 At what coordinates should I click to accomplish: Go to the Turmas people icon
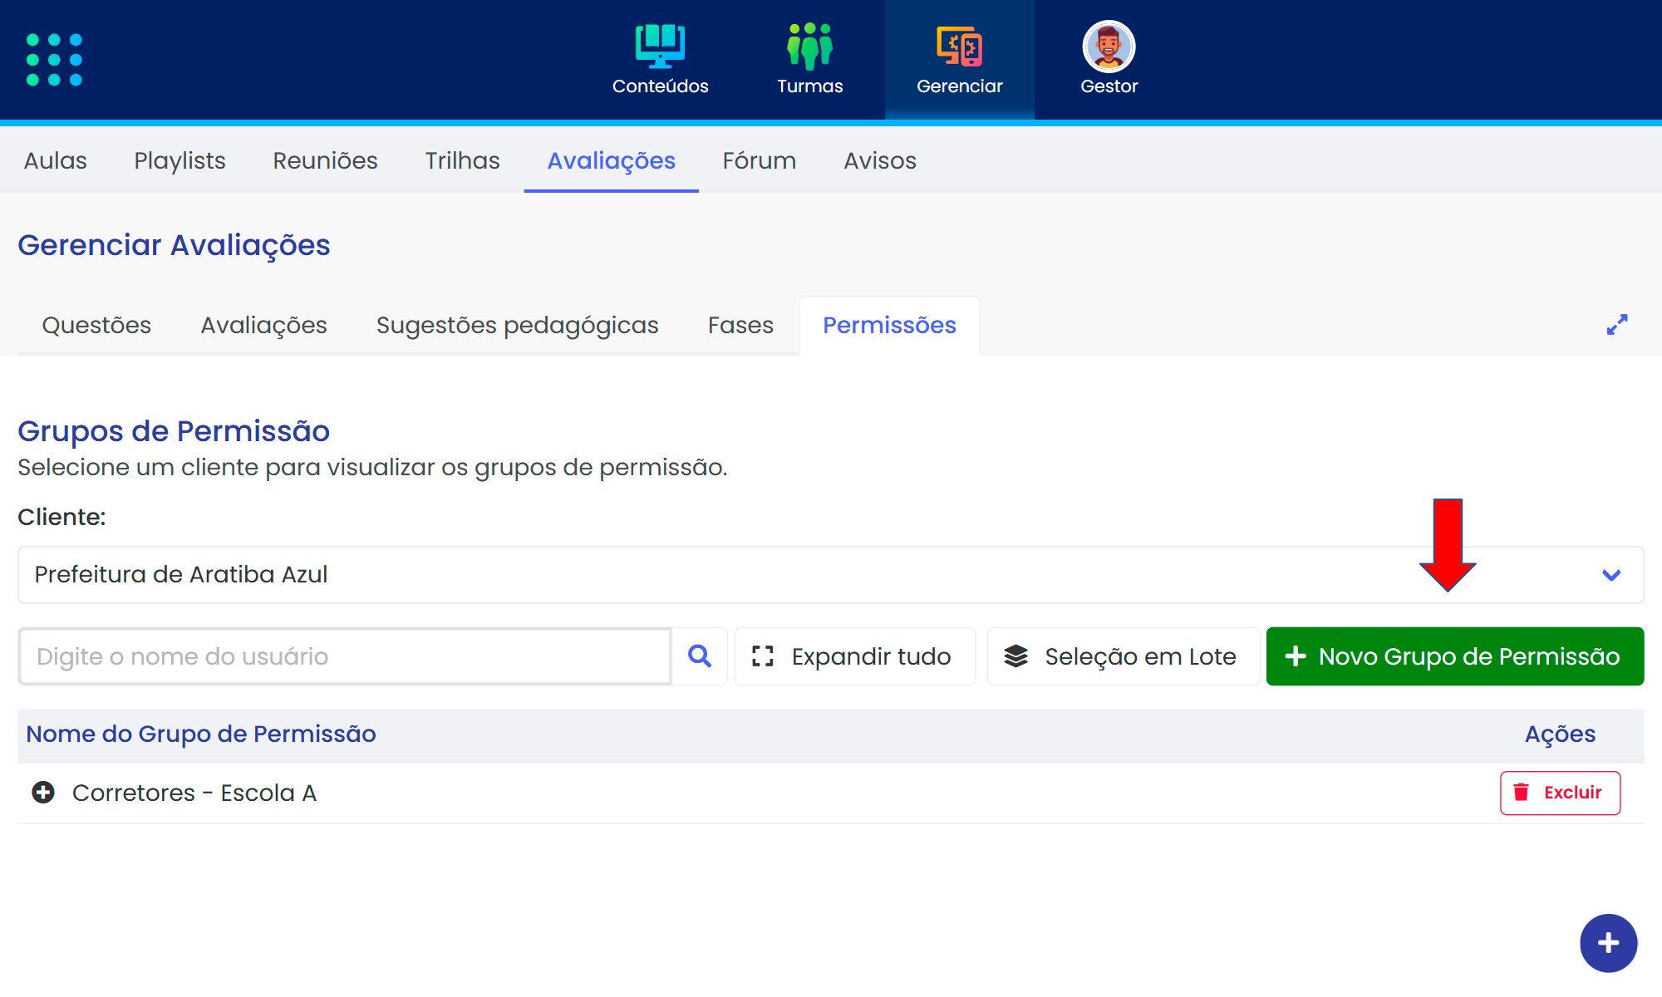(x=809, y=47)
